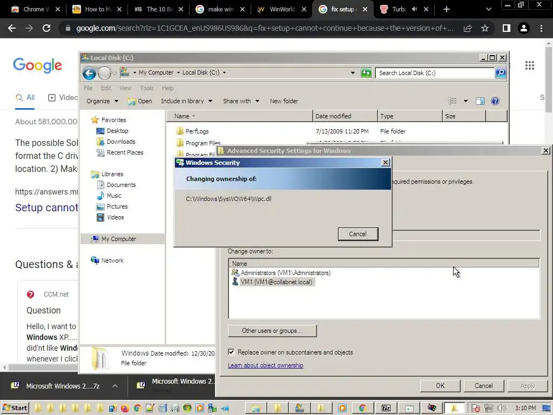Click New folder in Explorer toolbar
This screenshot has width=553, height=415.
coord(284,101)
